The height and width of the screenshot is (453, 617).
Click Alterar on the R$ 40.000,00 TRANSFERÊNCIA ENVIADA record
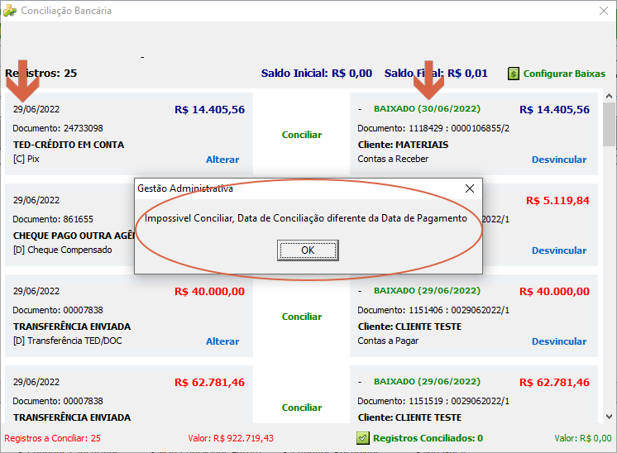pos(222,341)
